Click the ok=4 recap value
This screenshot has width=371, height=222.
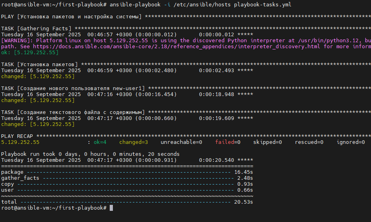pyautogui.click(x=100, y=142)
